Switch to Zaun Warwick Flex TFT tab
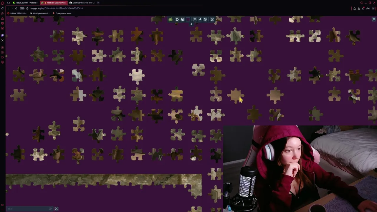The height and width of the screenshot is (212, 377). [82, 3]
